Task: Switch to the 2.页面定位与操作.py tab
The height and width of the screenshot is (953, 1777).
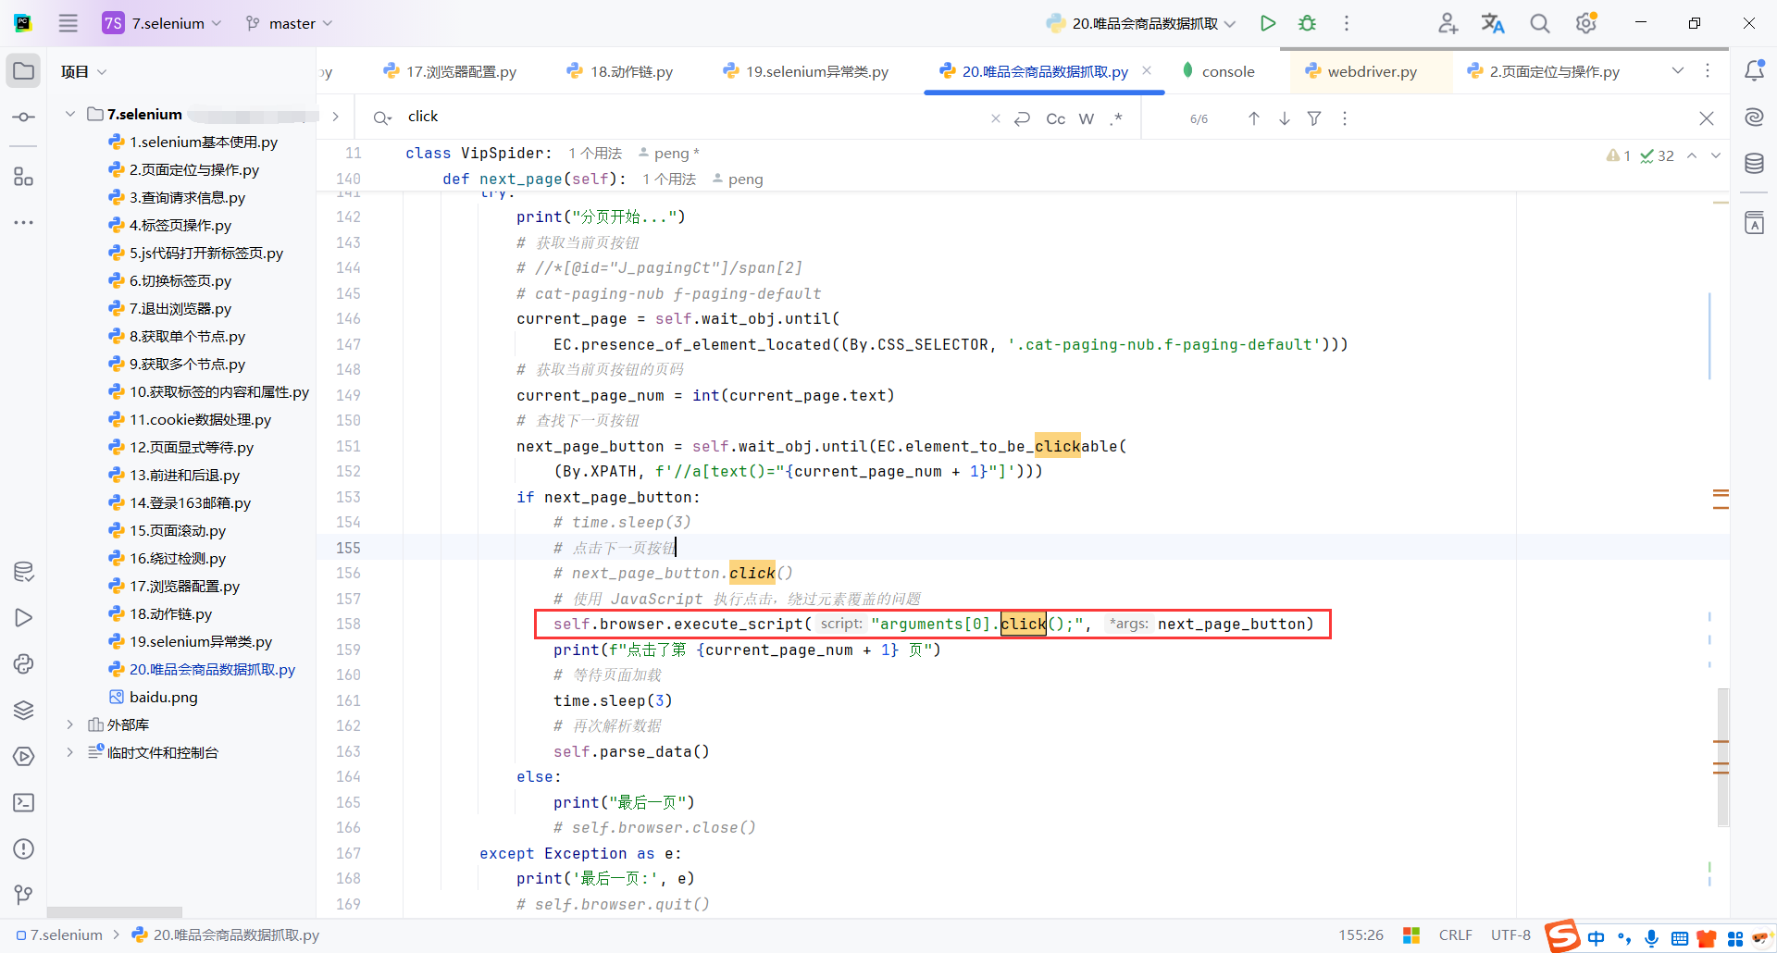Action: (x=1543, y=71)
